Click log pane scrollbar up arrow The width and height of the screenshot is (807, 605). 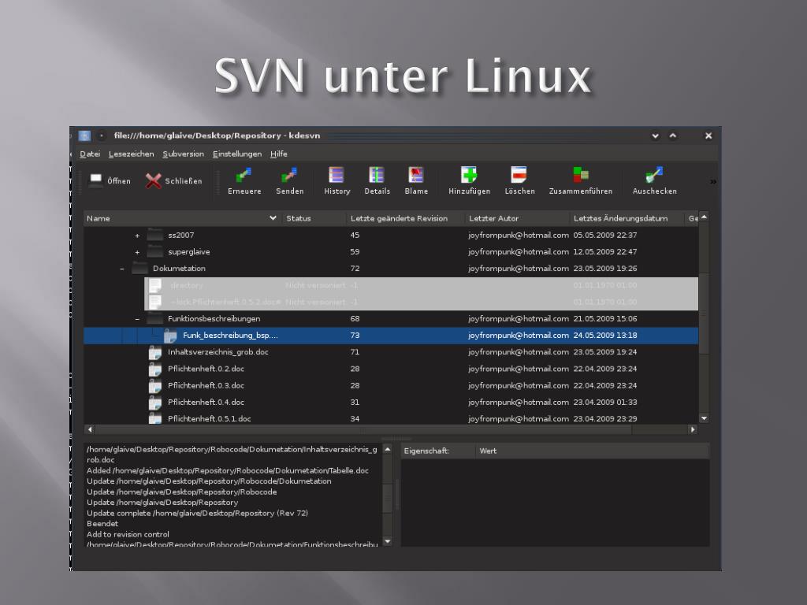tap(388, 449)
